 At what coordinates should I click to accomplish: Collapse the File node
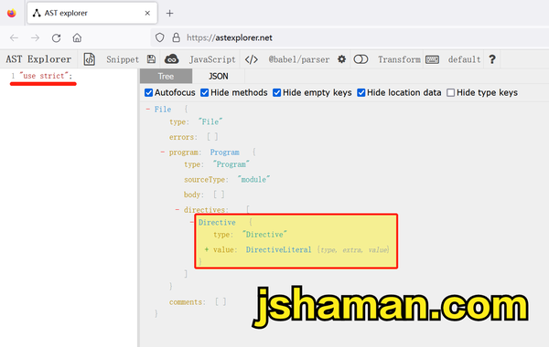pyautogui.click(x=148, y=110)
